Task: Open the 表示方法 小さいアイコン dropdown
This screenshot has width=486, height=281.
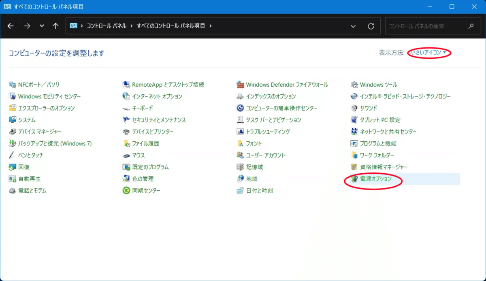Action: pyautogui.click(x=428, y=53)
